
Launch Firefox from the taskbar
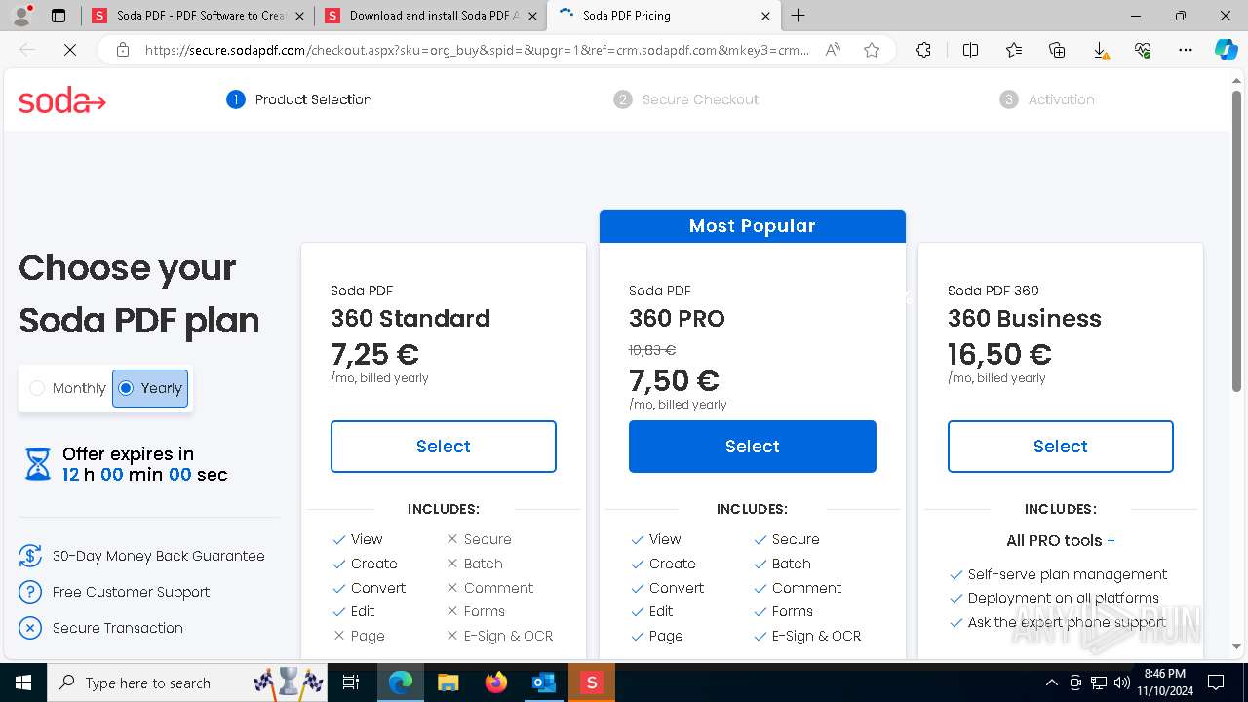click(496, 682)
